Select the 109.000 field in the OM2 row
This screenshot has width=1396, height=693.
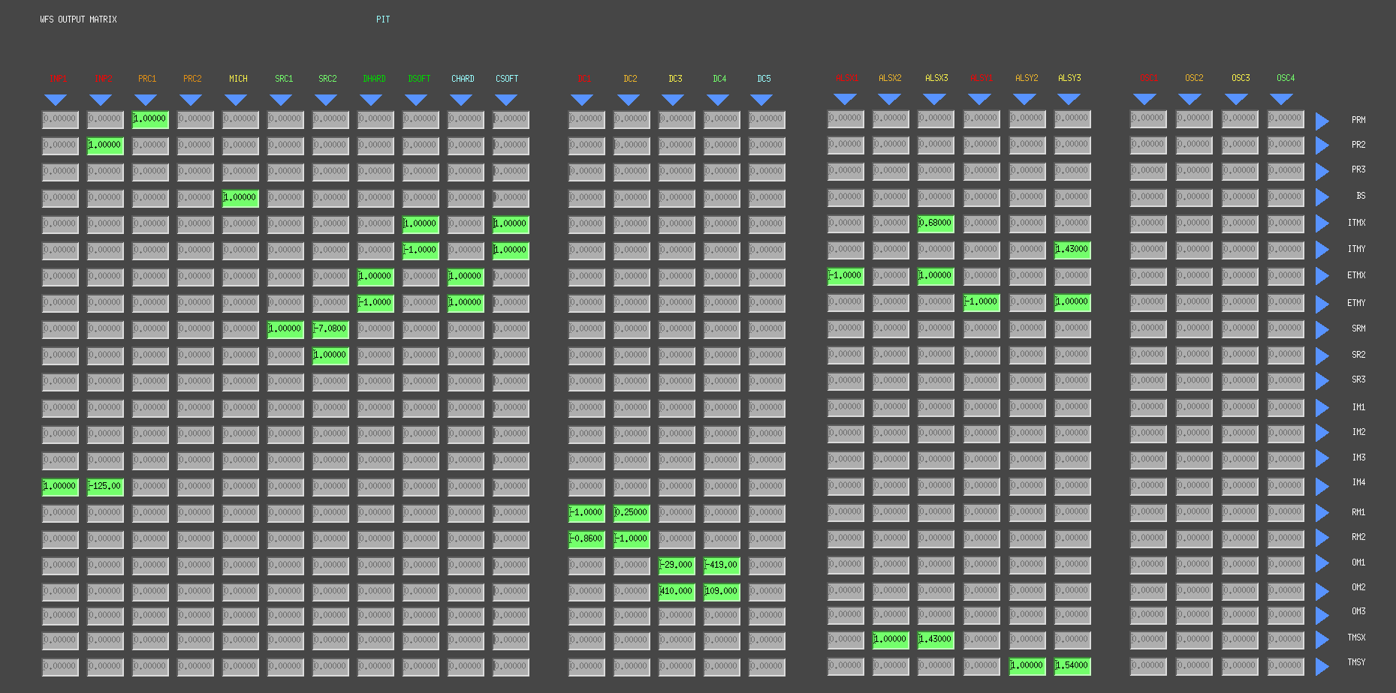722,592
